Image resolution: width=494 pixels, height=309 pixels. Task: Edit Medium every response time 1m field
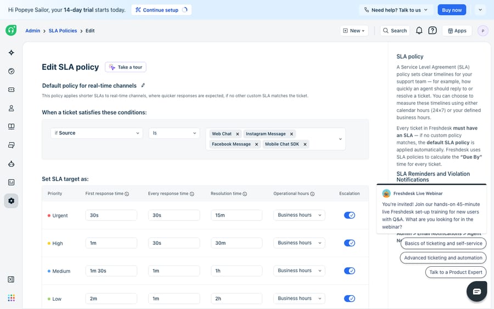tap(174, 271)
